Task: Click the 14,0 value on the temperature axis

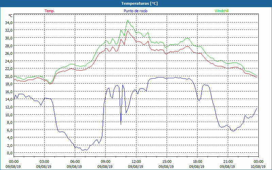Action: (9, 99)
